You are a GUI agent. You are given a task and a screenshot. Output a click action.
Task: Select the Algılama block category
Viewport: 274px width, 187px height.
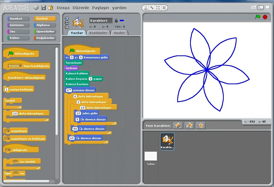(x=45, y=25)
